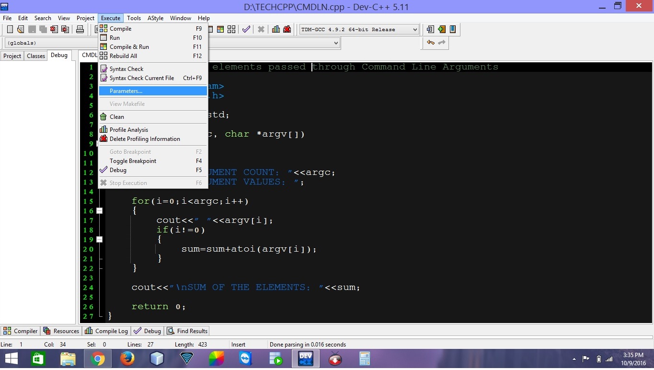Collapse the code fold at line 16

point(99,210)
